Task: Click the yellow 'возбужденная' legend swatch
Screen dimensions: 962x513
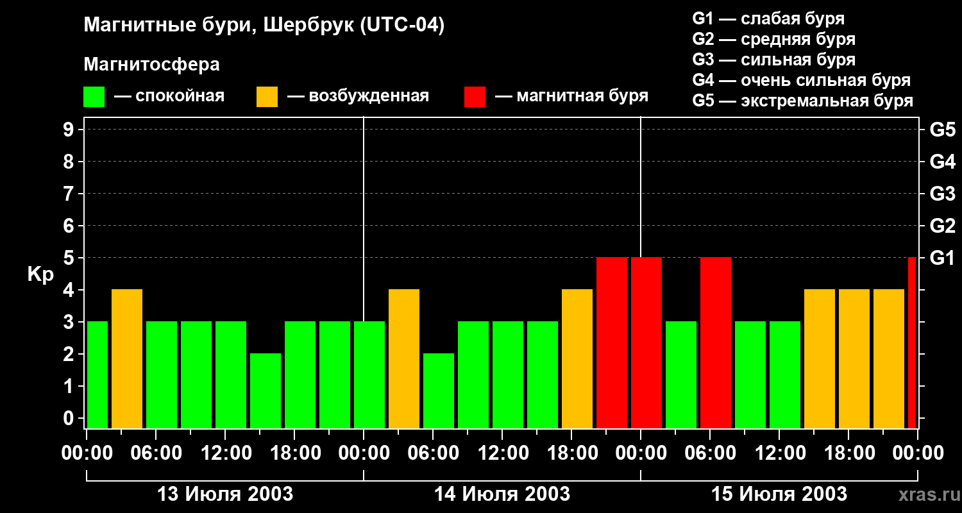Action: point(267,97)
